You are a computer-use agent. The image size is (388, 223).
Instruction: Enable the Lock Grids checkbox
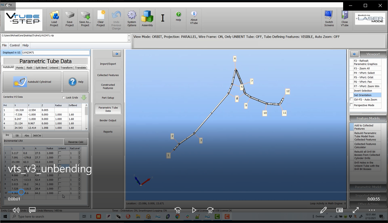(x=64, y=98)
